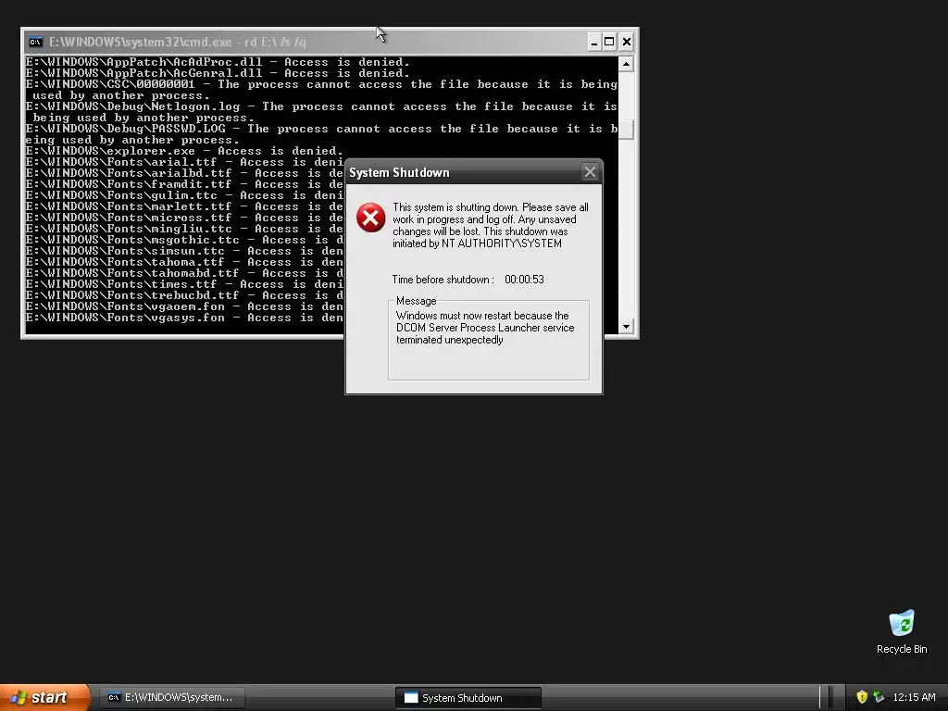Image resolution: width=948 pixels, height=711 pixels.
Task: Click the cmd.exe window title text
Action: (x=177, y=42)
